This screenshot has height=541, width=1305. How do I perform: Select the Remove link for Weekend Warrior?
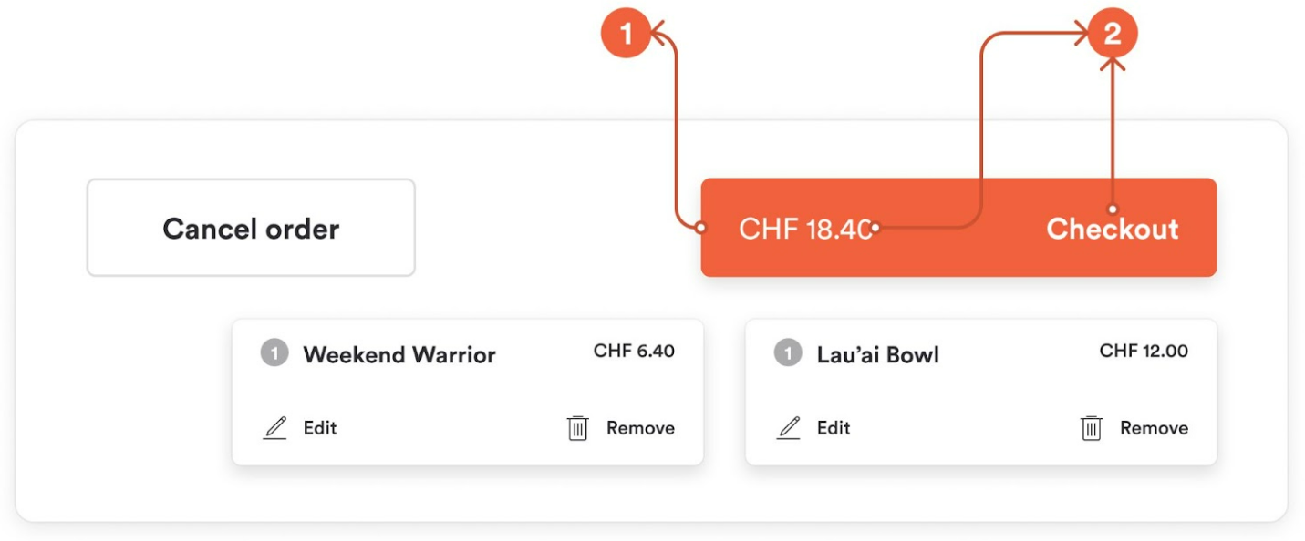[641, 428]
